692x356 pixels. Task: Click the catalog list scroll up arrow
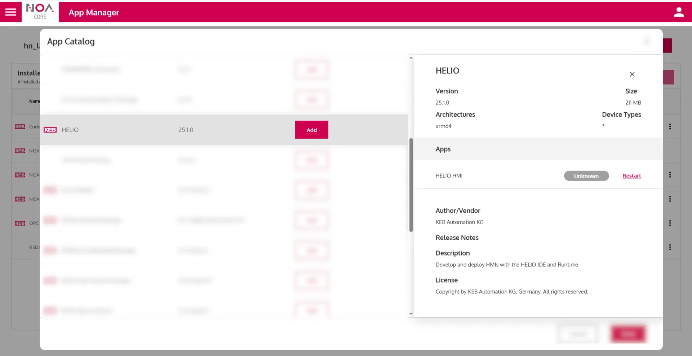pyautogui.click(x=411, y=58)
